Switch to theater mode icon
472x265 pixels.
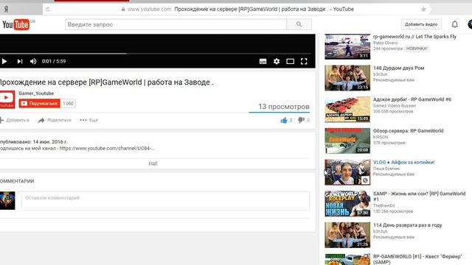coord(290,61)
